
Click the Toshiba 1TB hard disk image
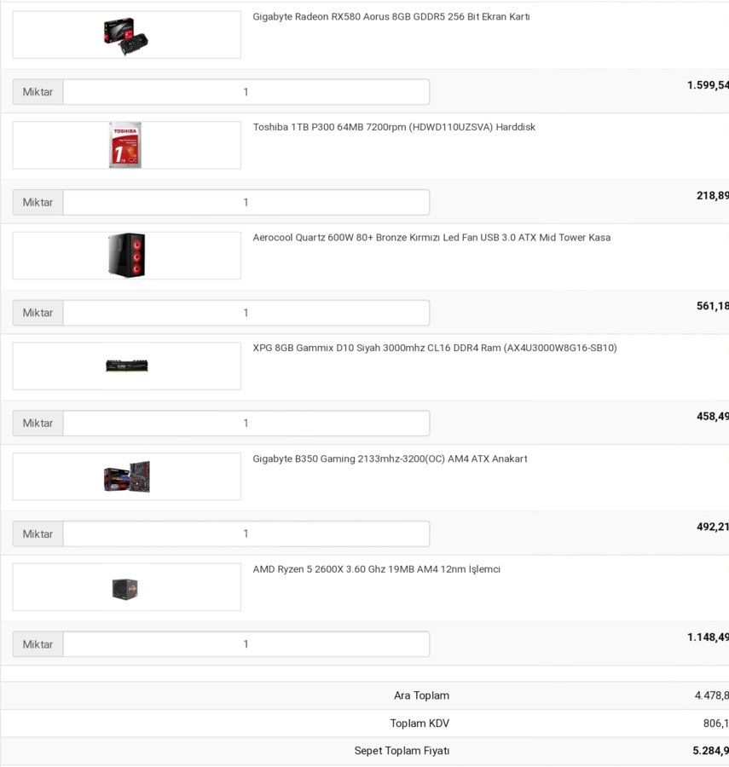point(126,145)
